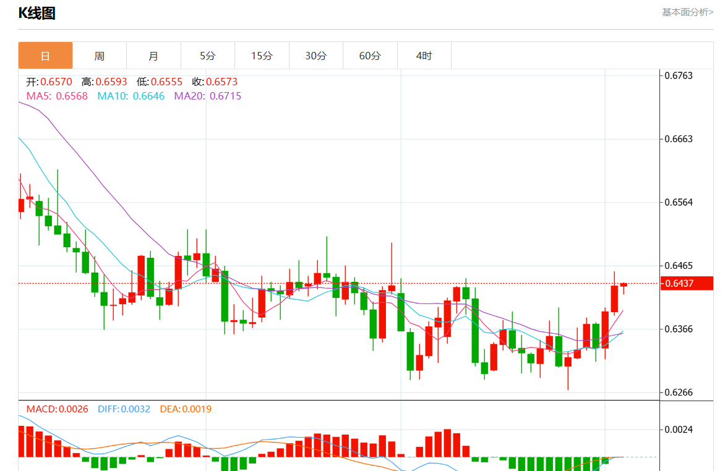Click the close price value 0.6573
This screenshot has height=471, width=725.
tap(221, 82)
